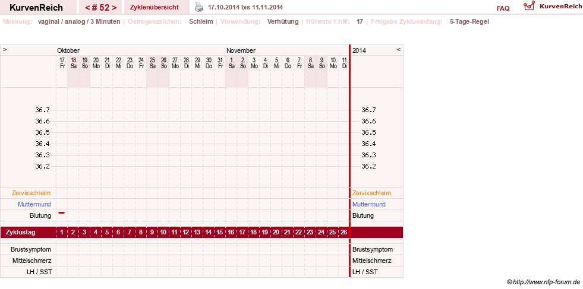Click the 'Messung:' label

(17, 21)
